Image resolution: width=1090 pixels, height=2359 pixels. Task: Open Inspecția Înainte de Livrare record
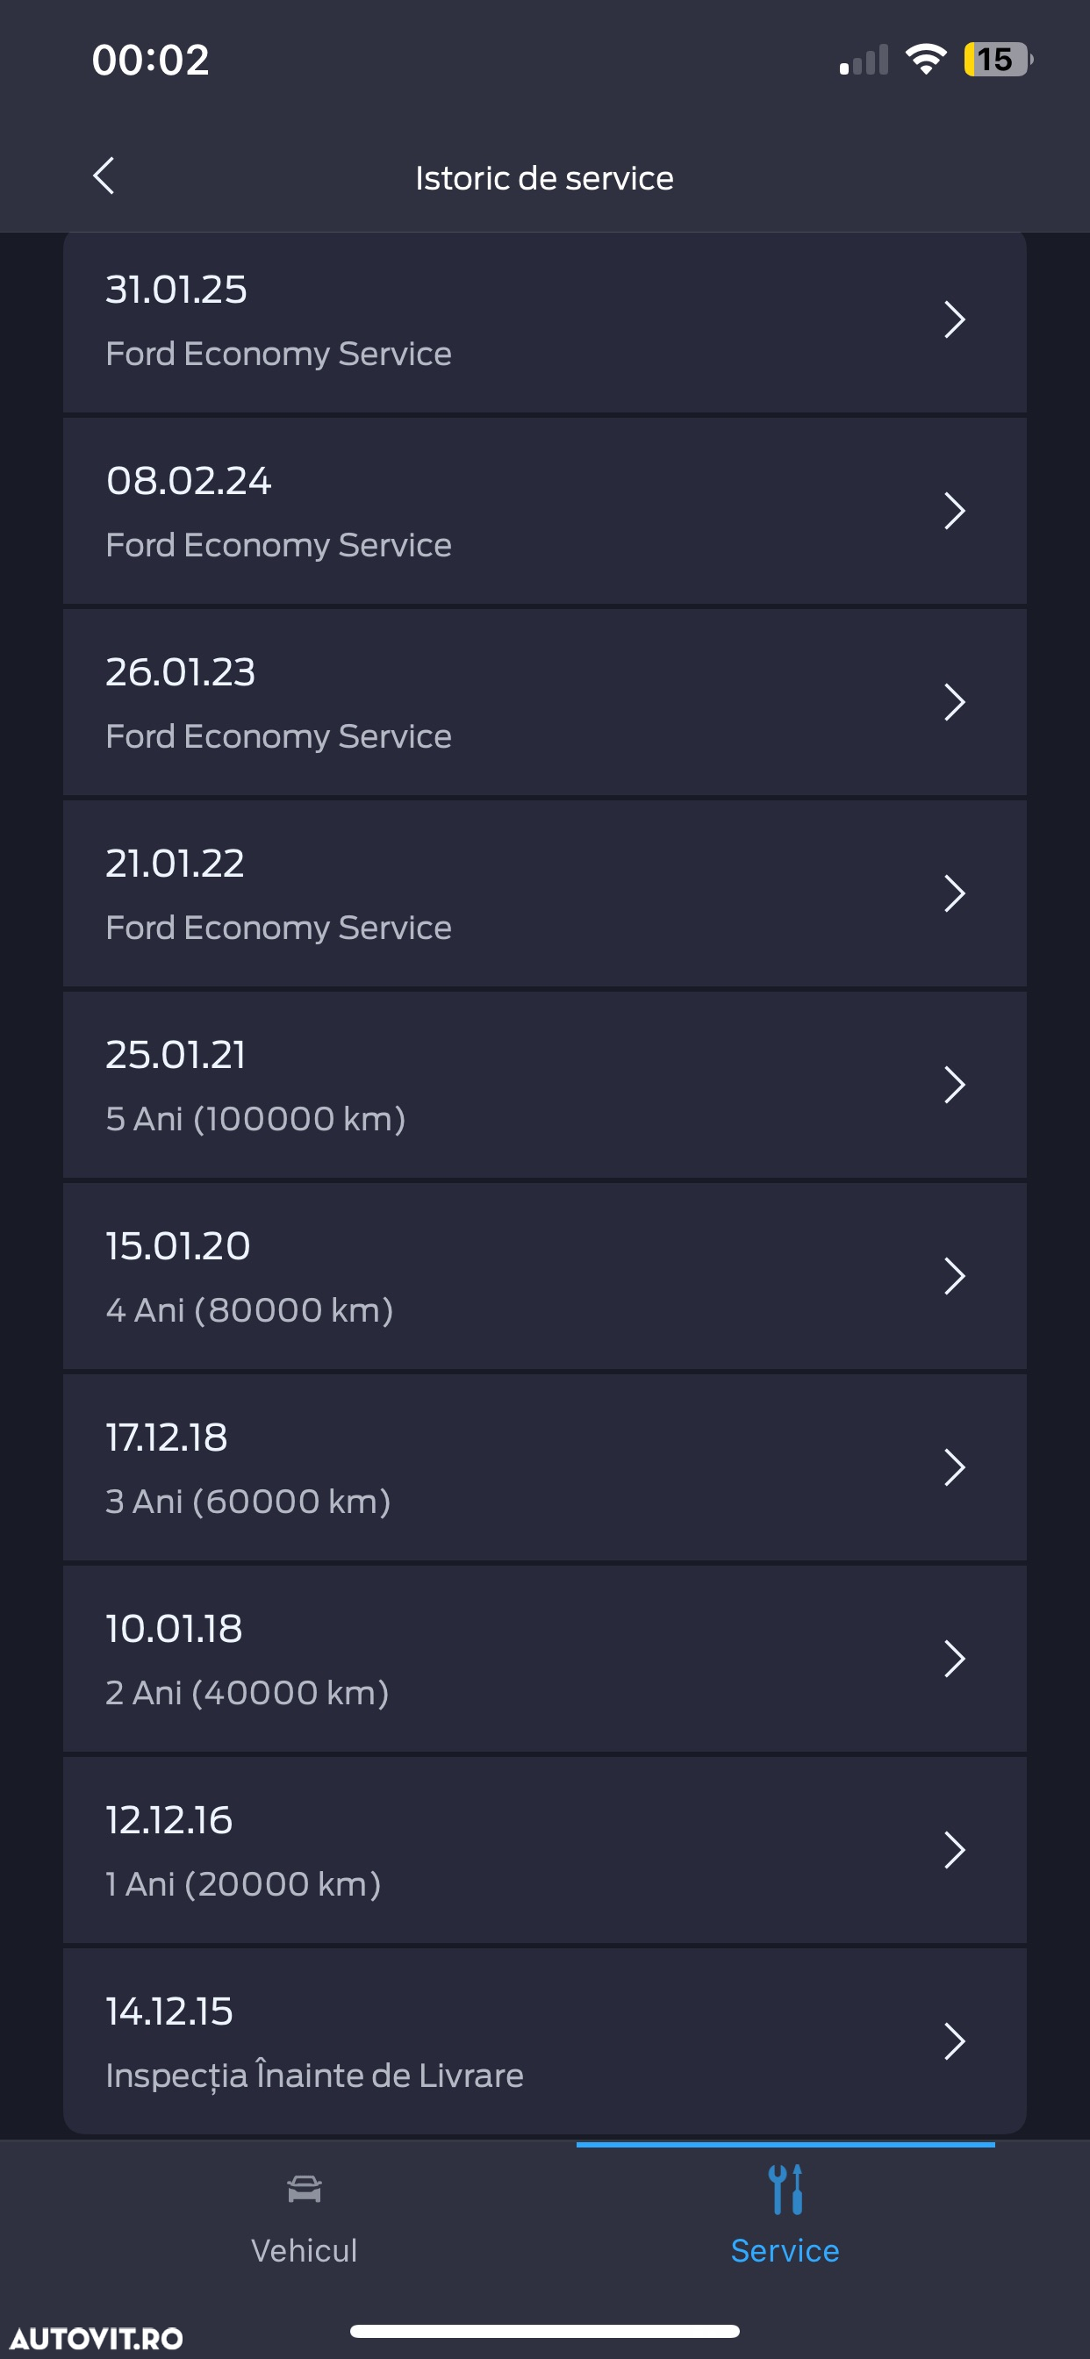point(544,2041)
